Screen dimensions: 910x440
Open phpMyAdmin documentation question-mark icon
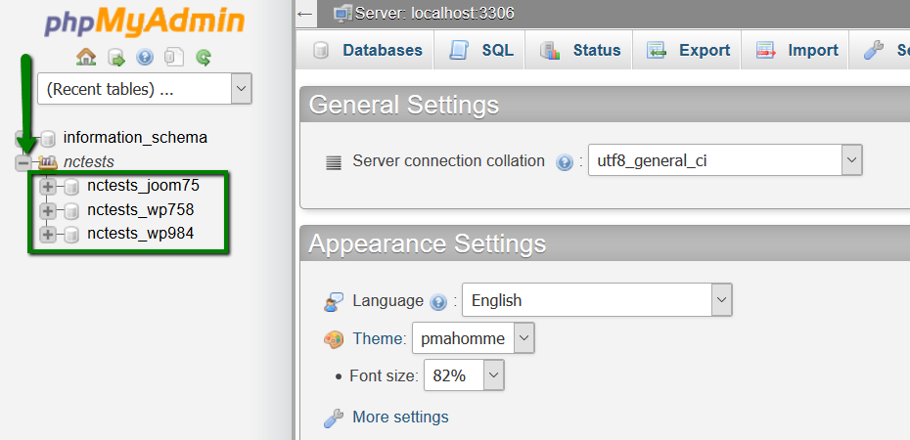pyautogui.click(x=145, y=58)
